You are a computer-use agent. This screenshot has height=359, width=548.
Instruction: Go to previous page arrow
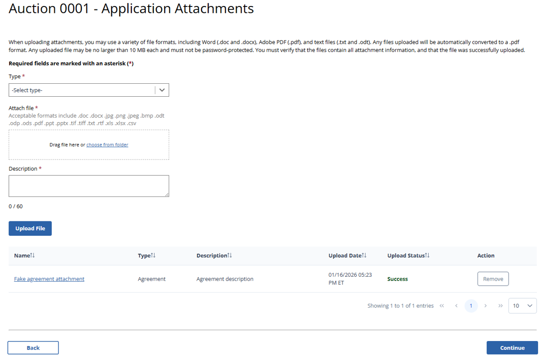click(456, 306)
